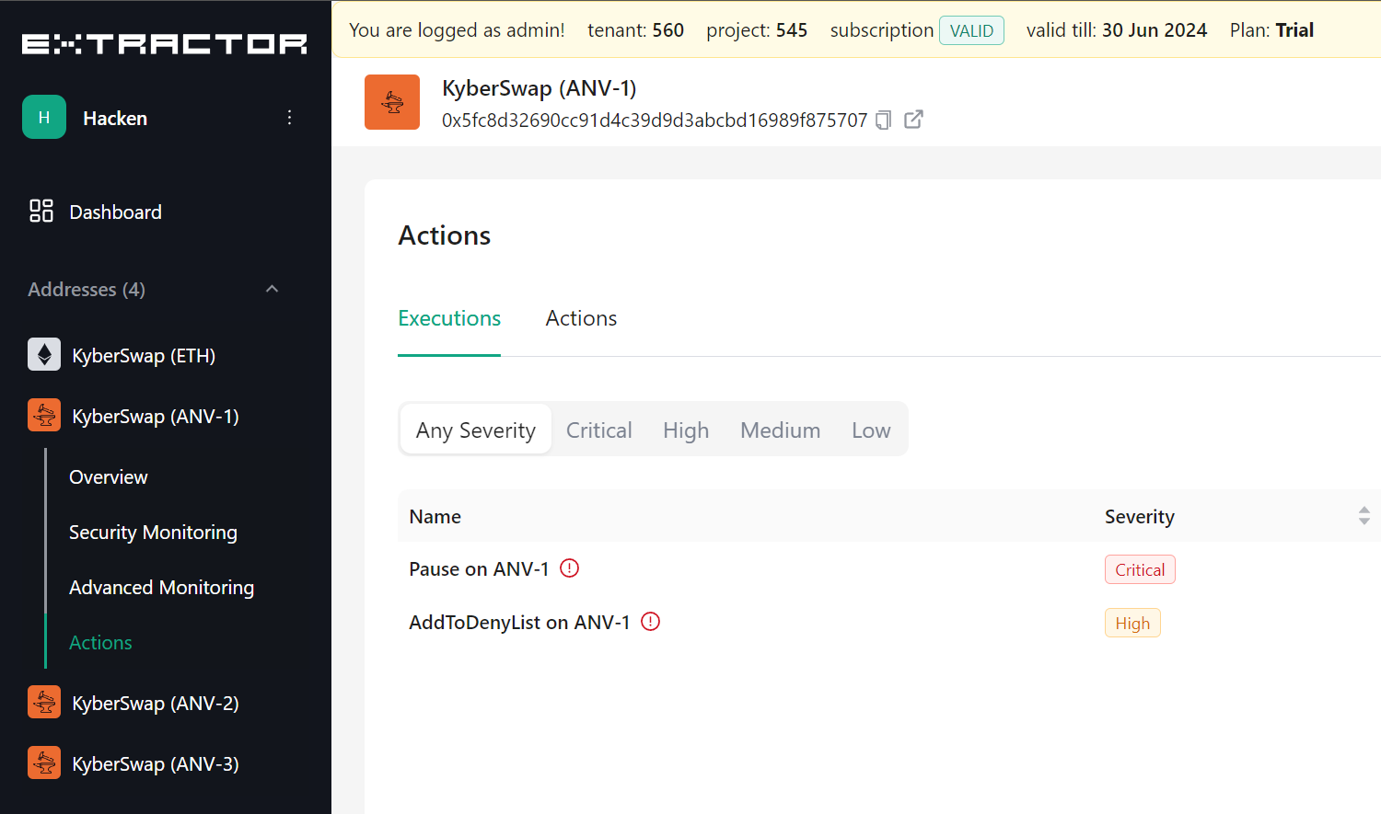Screen dimensions: 1381x814
Task: Click the Critical severity badge
Action: (1140, 569)
